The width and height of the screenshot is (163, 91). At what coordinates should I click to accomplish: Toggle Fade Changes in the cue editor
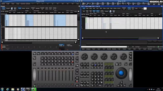(102, 11)
